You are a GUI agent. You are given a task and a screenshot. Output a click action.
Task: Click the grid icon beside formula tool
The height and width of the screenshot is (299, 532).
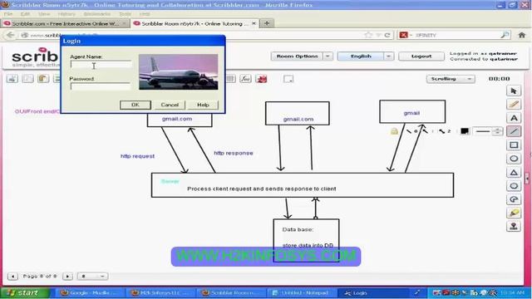(x=231, y=79)
